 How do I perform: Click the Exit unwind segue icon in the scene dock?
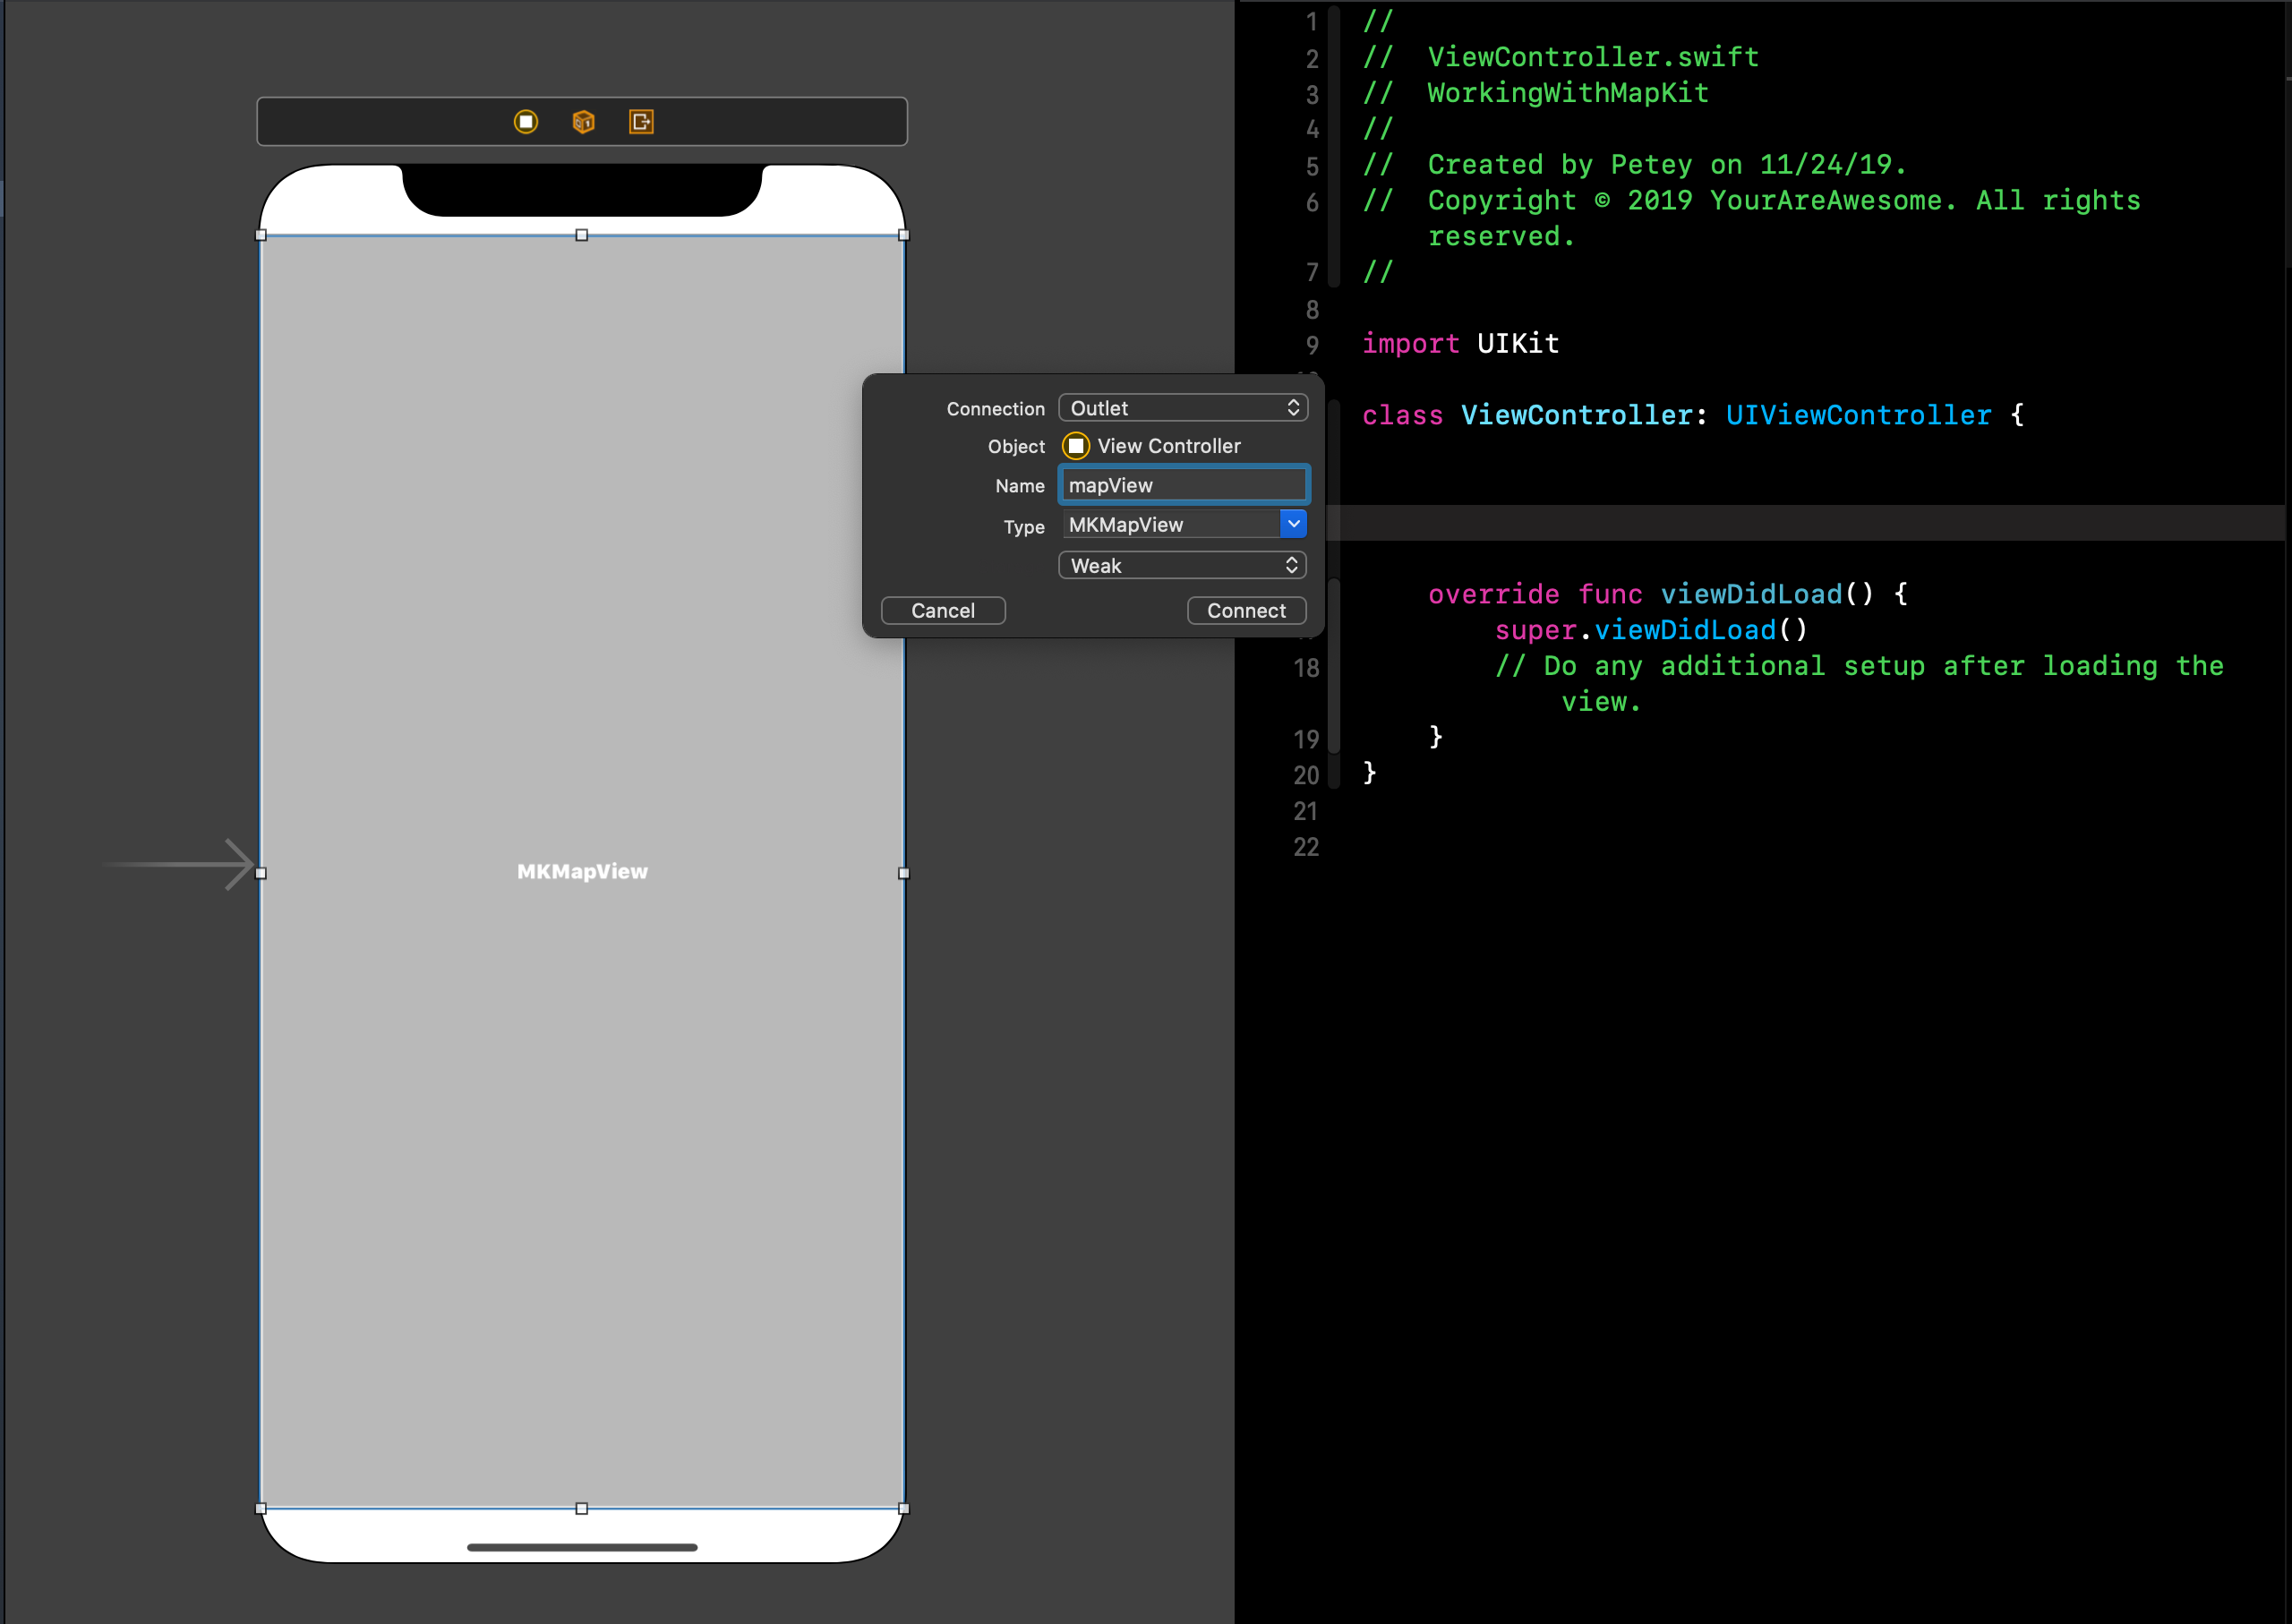coord(641,122)
